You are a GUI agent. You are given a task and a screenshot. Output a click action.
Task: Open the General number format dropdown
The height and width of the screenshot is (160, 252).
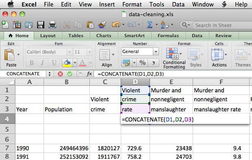[x=156, y=52]
